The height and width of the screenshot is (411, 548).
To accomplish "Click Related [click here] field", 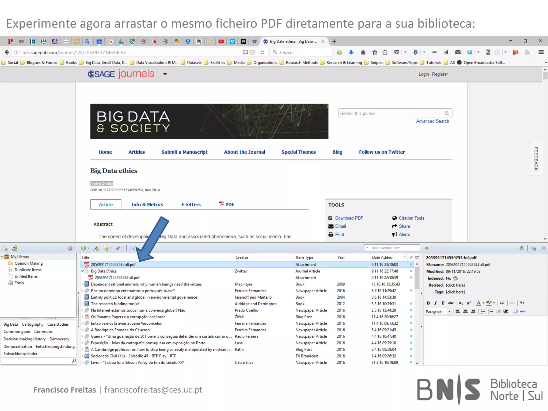I will point(455,285).
